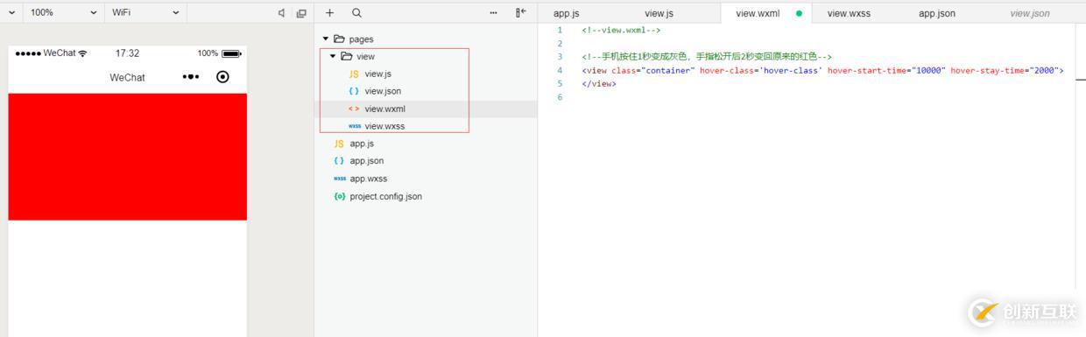1086x337 pixels.
Task: Click the JS icon beside app.js
Action: click(x=339, y=144)
